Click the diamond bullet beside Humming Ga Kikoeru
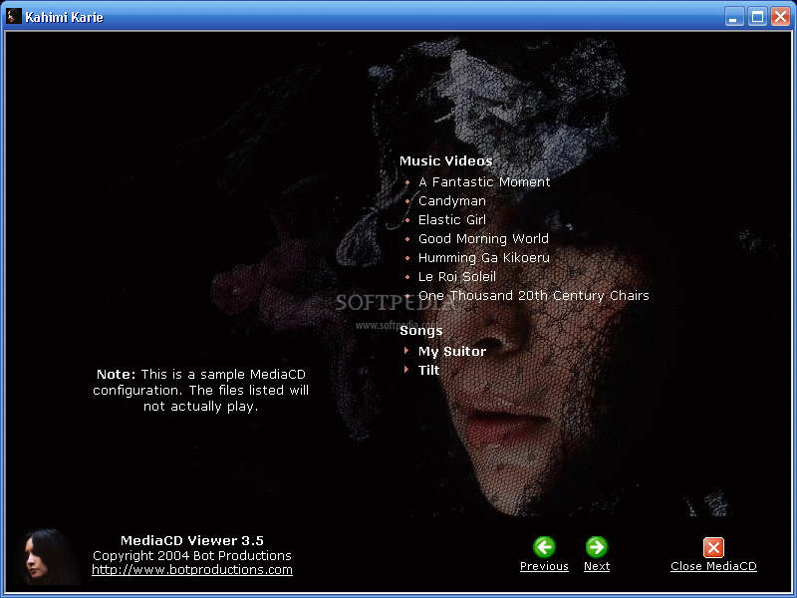Image resolution: width=797 pixels, height=598 pixels. coord(407,258)
